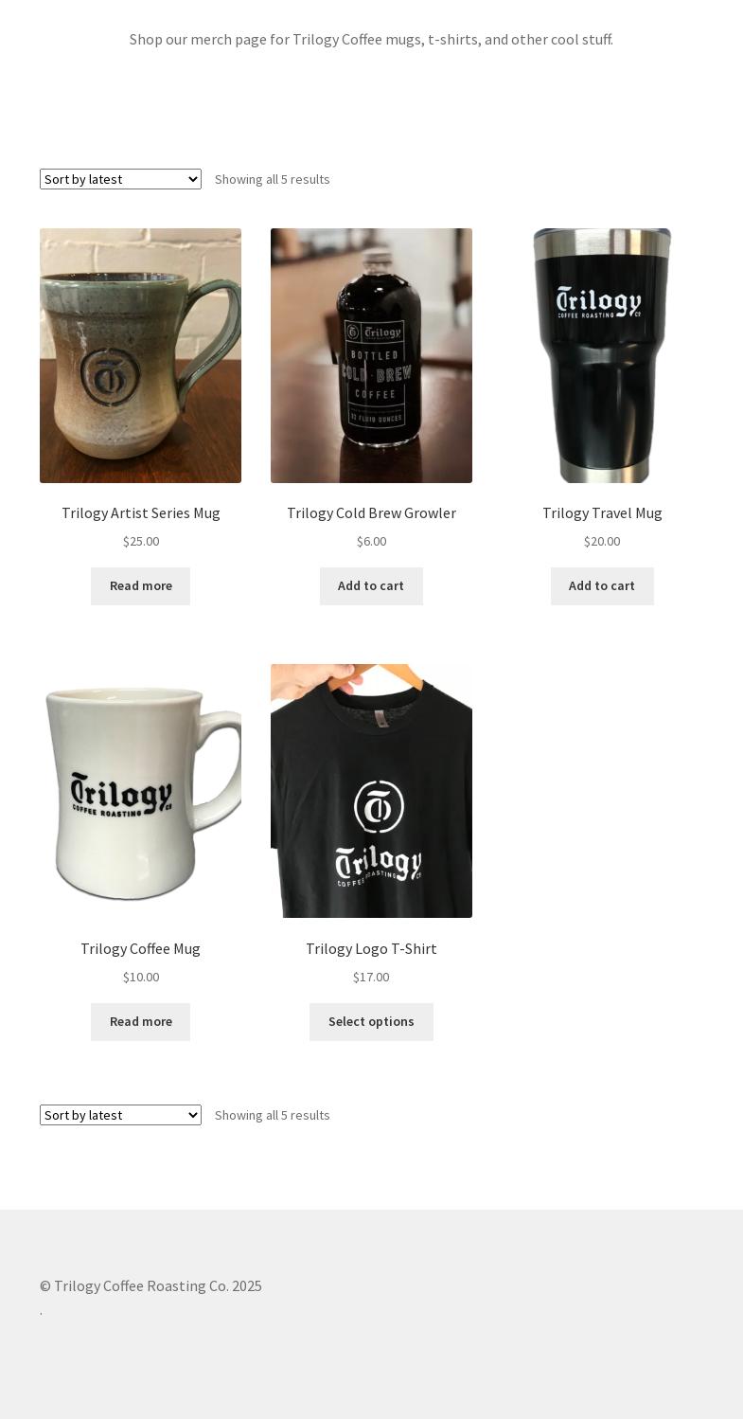Image resolution: width=743 pixels, height=1419 pixels.
Task: Click the white Trilogy Coffee Mug image
Action: pos(140,791)
